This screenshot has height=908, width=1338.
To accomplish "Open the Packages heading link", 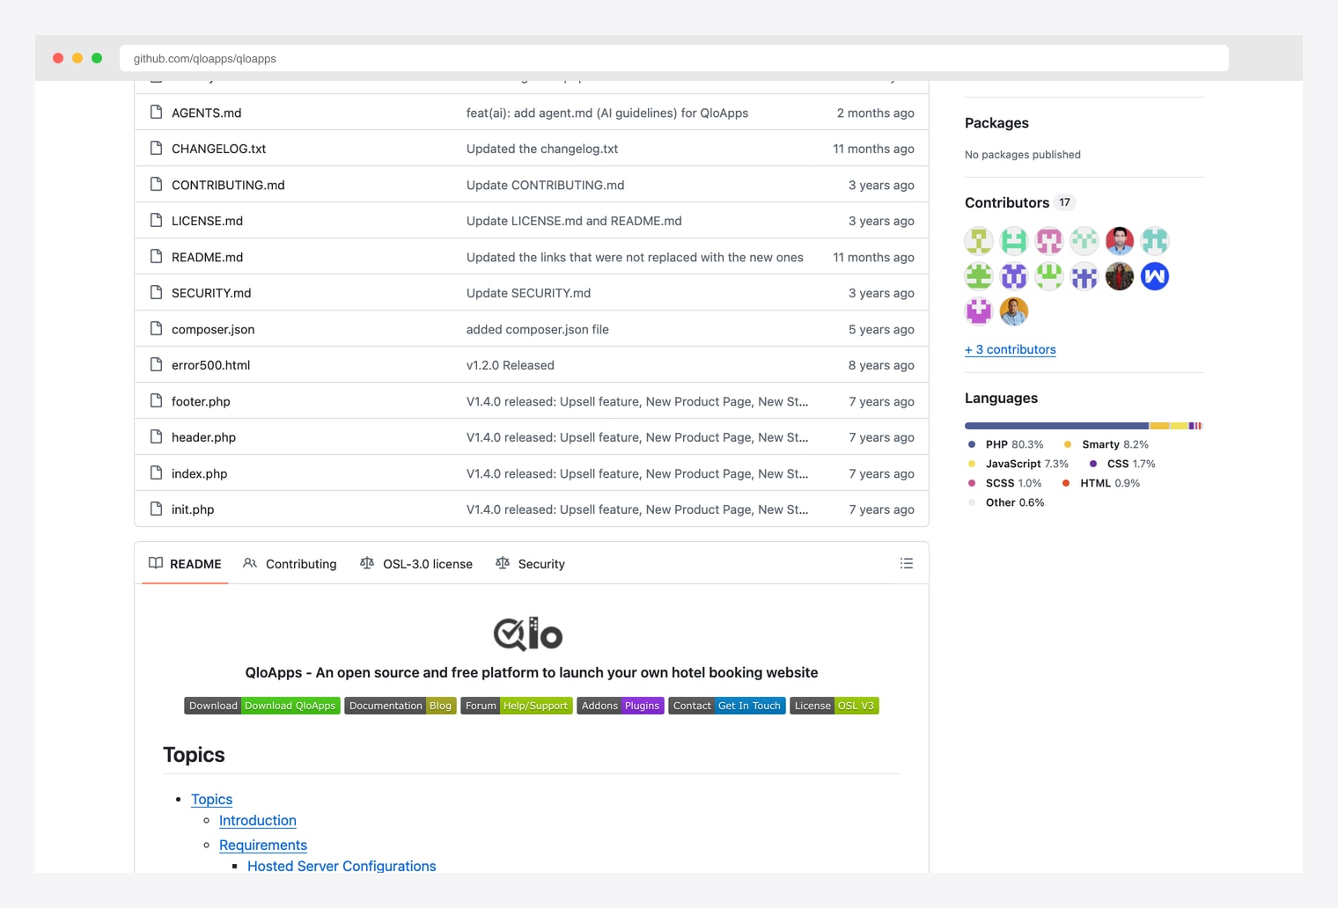I will (x=996, y=123).
